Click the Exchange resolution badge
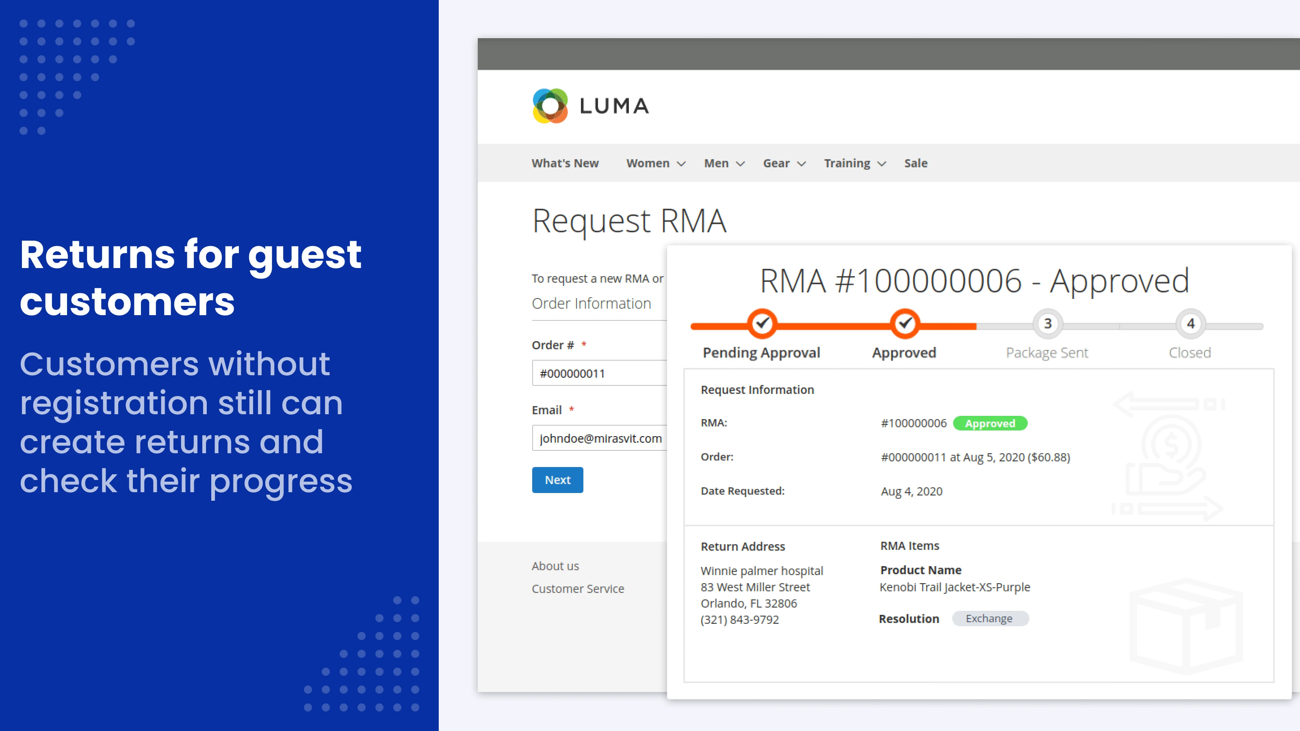The height and width of the screenshot is (731, 1300). click(990, 619)
